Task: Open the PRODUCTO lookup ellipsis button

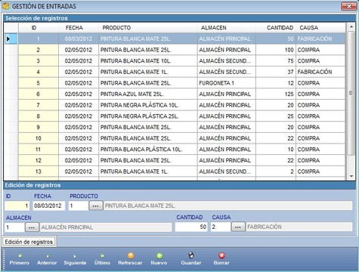Action: click(95, 206)
